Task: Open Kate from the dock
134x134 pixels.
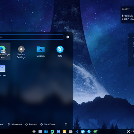Action: click(89, 132)
